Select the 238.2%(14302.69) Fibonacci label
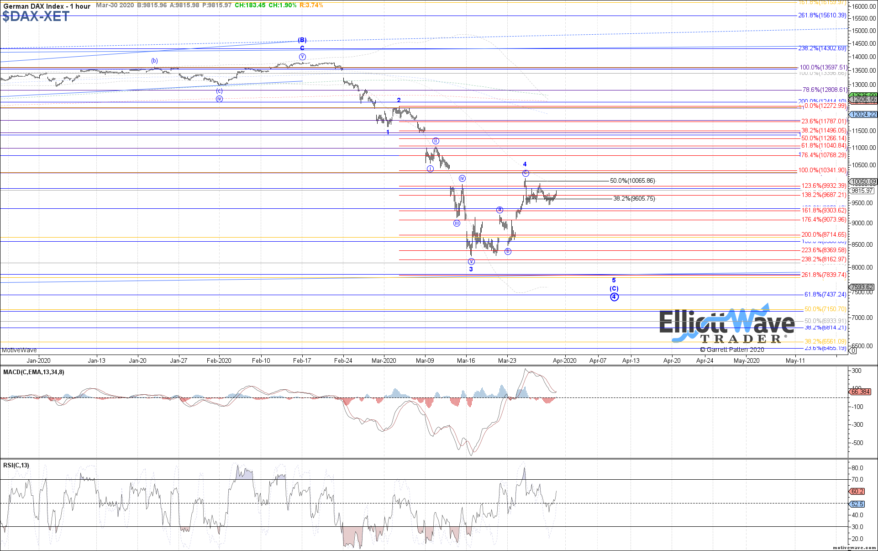This screenshot has height=551, width=878. (822, 48)
